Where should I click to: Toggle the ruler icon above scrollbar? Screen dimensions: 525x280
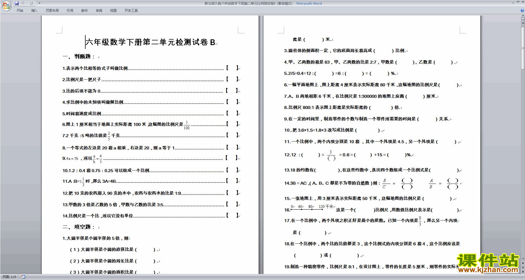tap(523, 19)
